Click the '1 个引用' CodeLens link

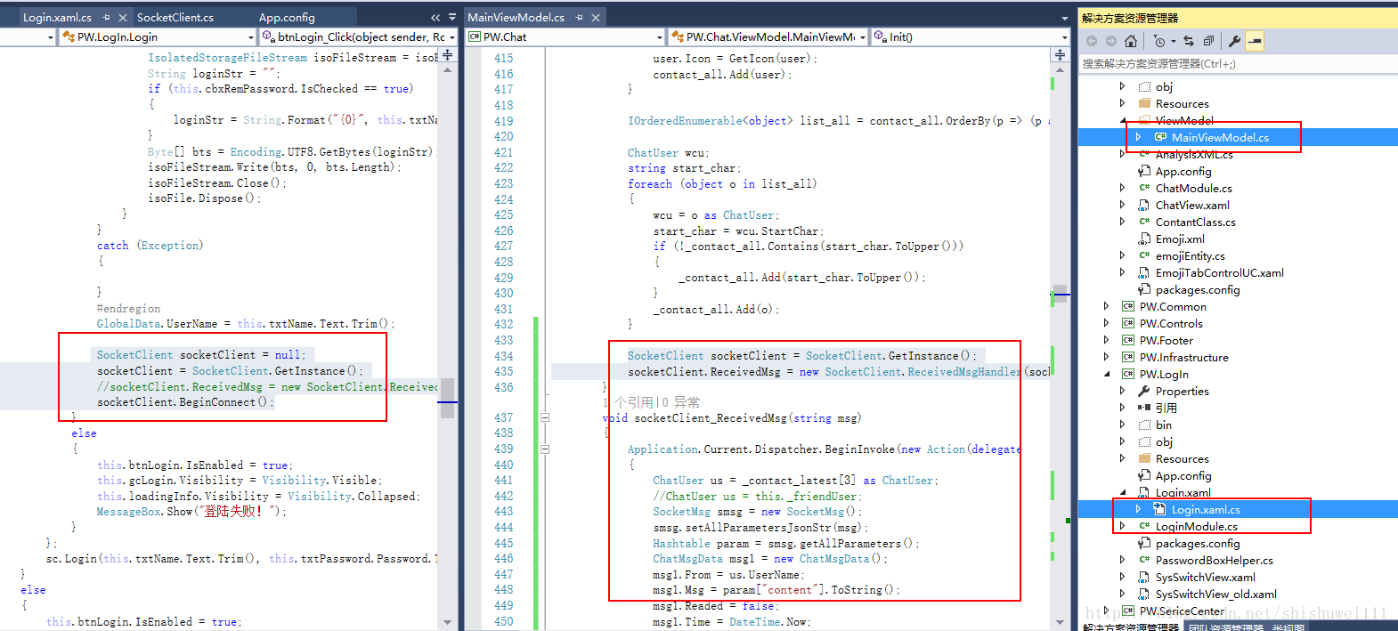pos(628,402)
